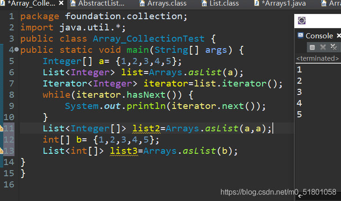Screen dimensions: 341x201
Task: Remove launch using the single X Console icon
Action: [x=323, y=47]
